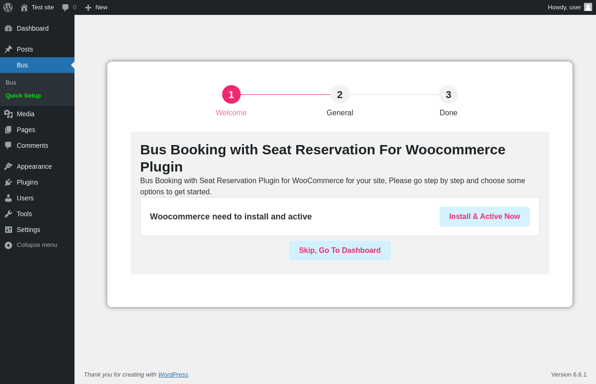Go to step 2 General

point(340,95)
